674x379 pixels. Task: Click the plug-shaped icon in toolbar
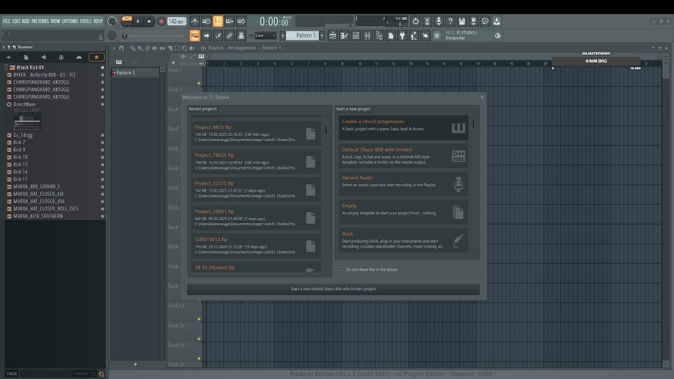[402, 35]
